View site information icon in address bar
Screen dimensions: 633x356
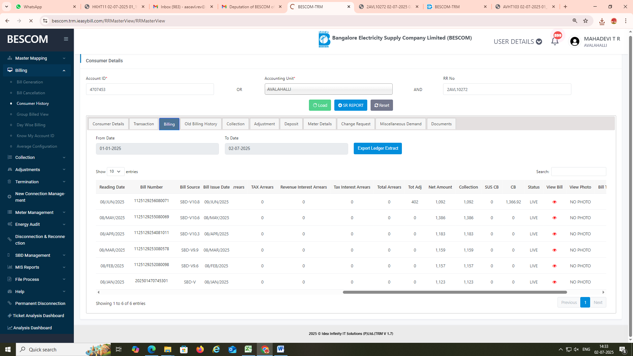(x=45, y=21)
